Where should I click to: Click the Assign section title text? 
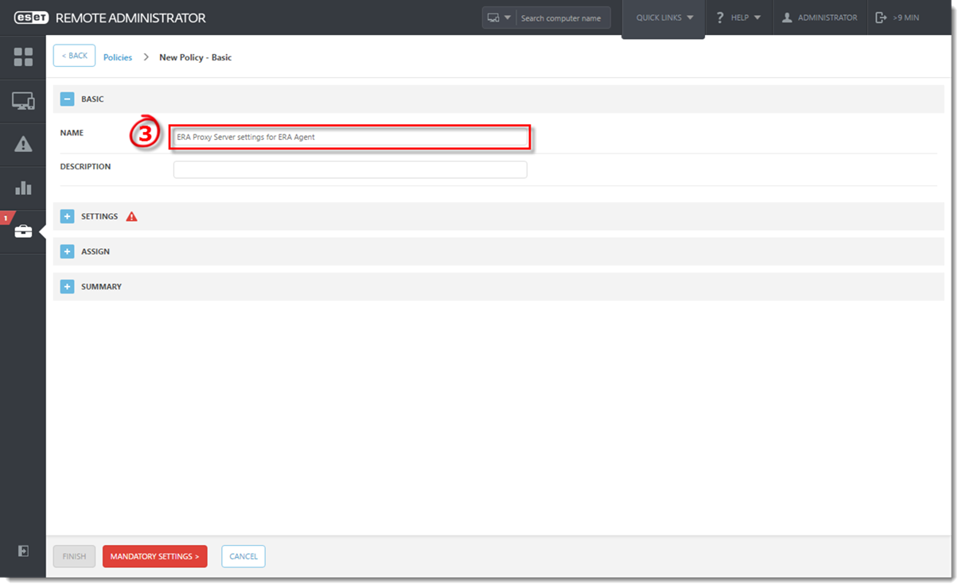(95, 251)
